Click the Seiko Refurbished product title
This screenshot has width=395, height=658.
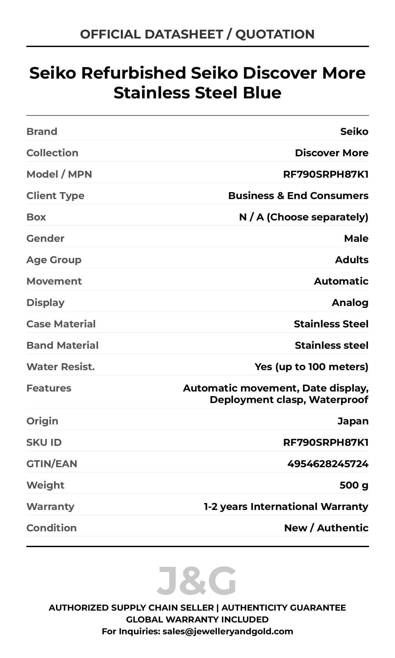click(197, 83)
